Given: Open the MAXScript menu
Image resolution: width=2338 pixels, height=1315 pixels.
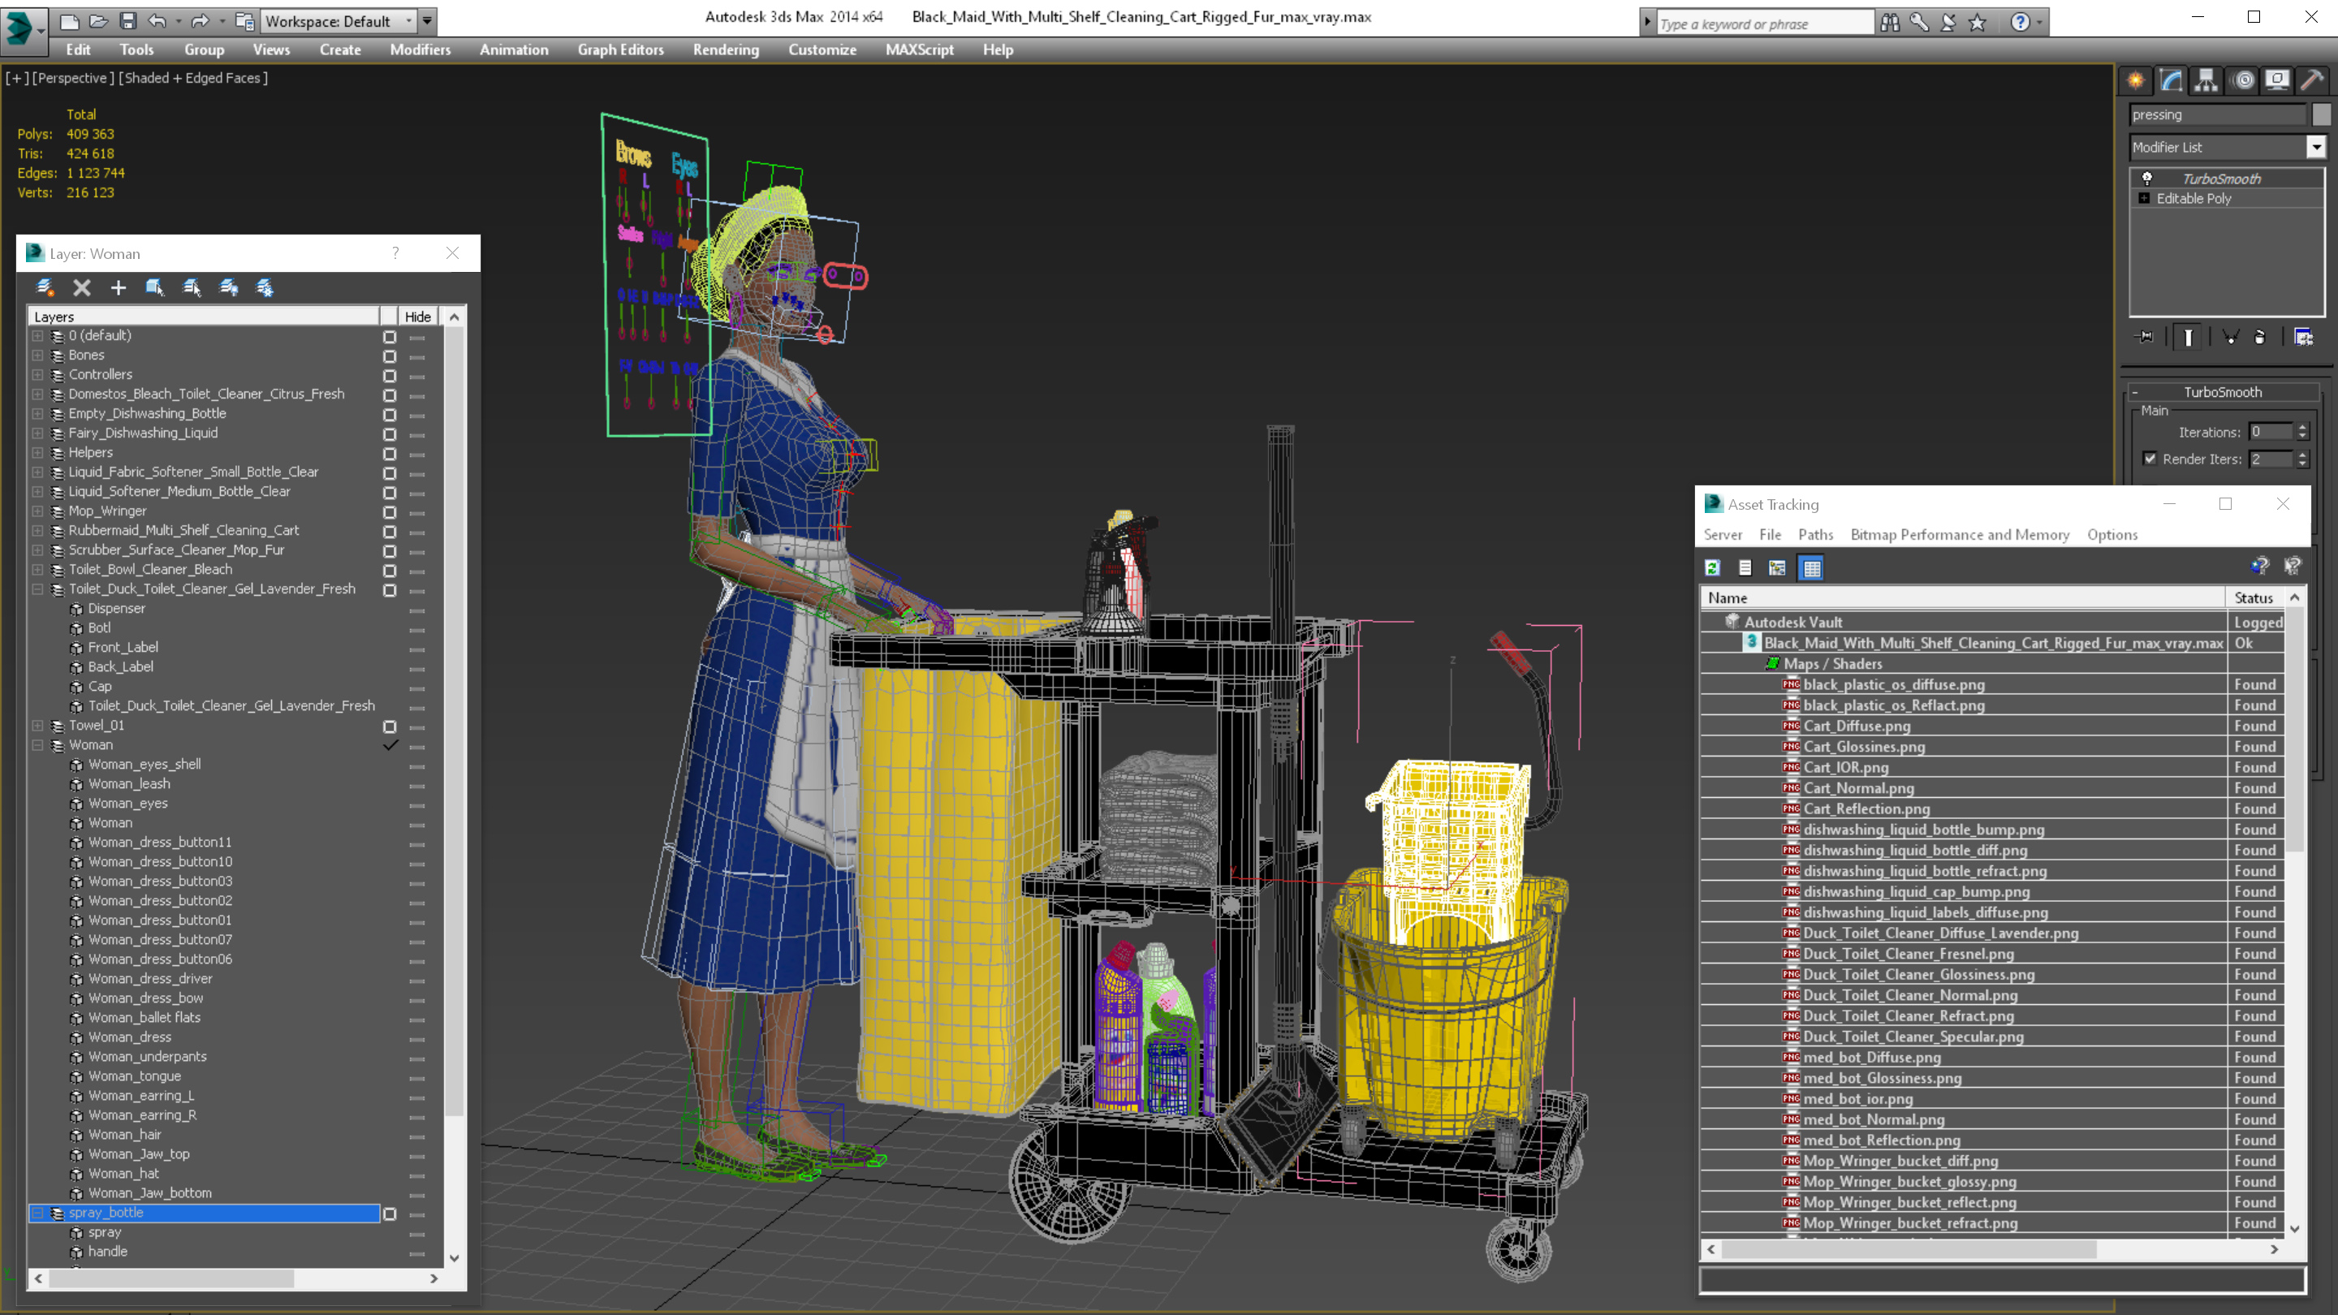Looking at the screenshot, I should (x=920, y=50).
